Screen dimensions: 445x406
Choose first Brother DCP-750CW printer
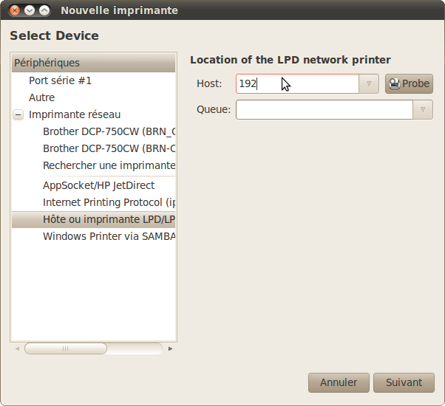point(109,131)
